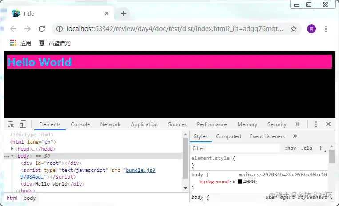The width and height of the screenshot is (339, 206).
Task: Reload the current page
Action: (42, 29)
